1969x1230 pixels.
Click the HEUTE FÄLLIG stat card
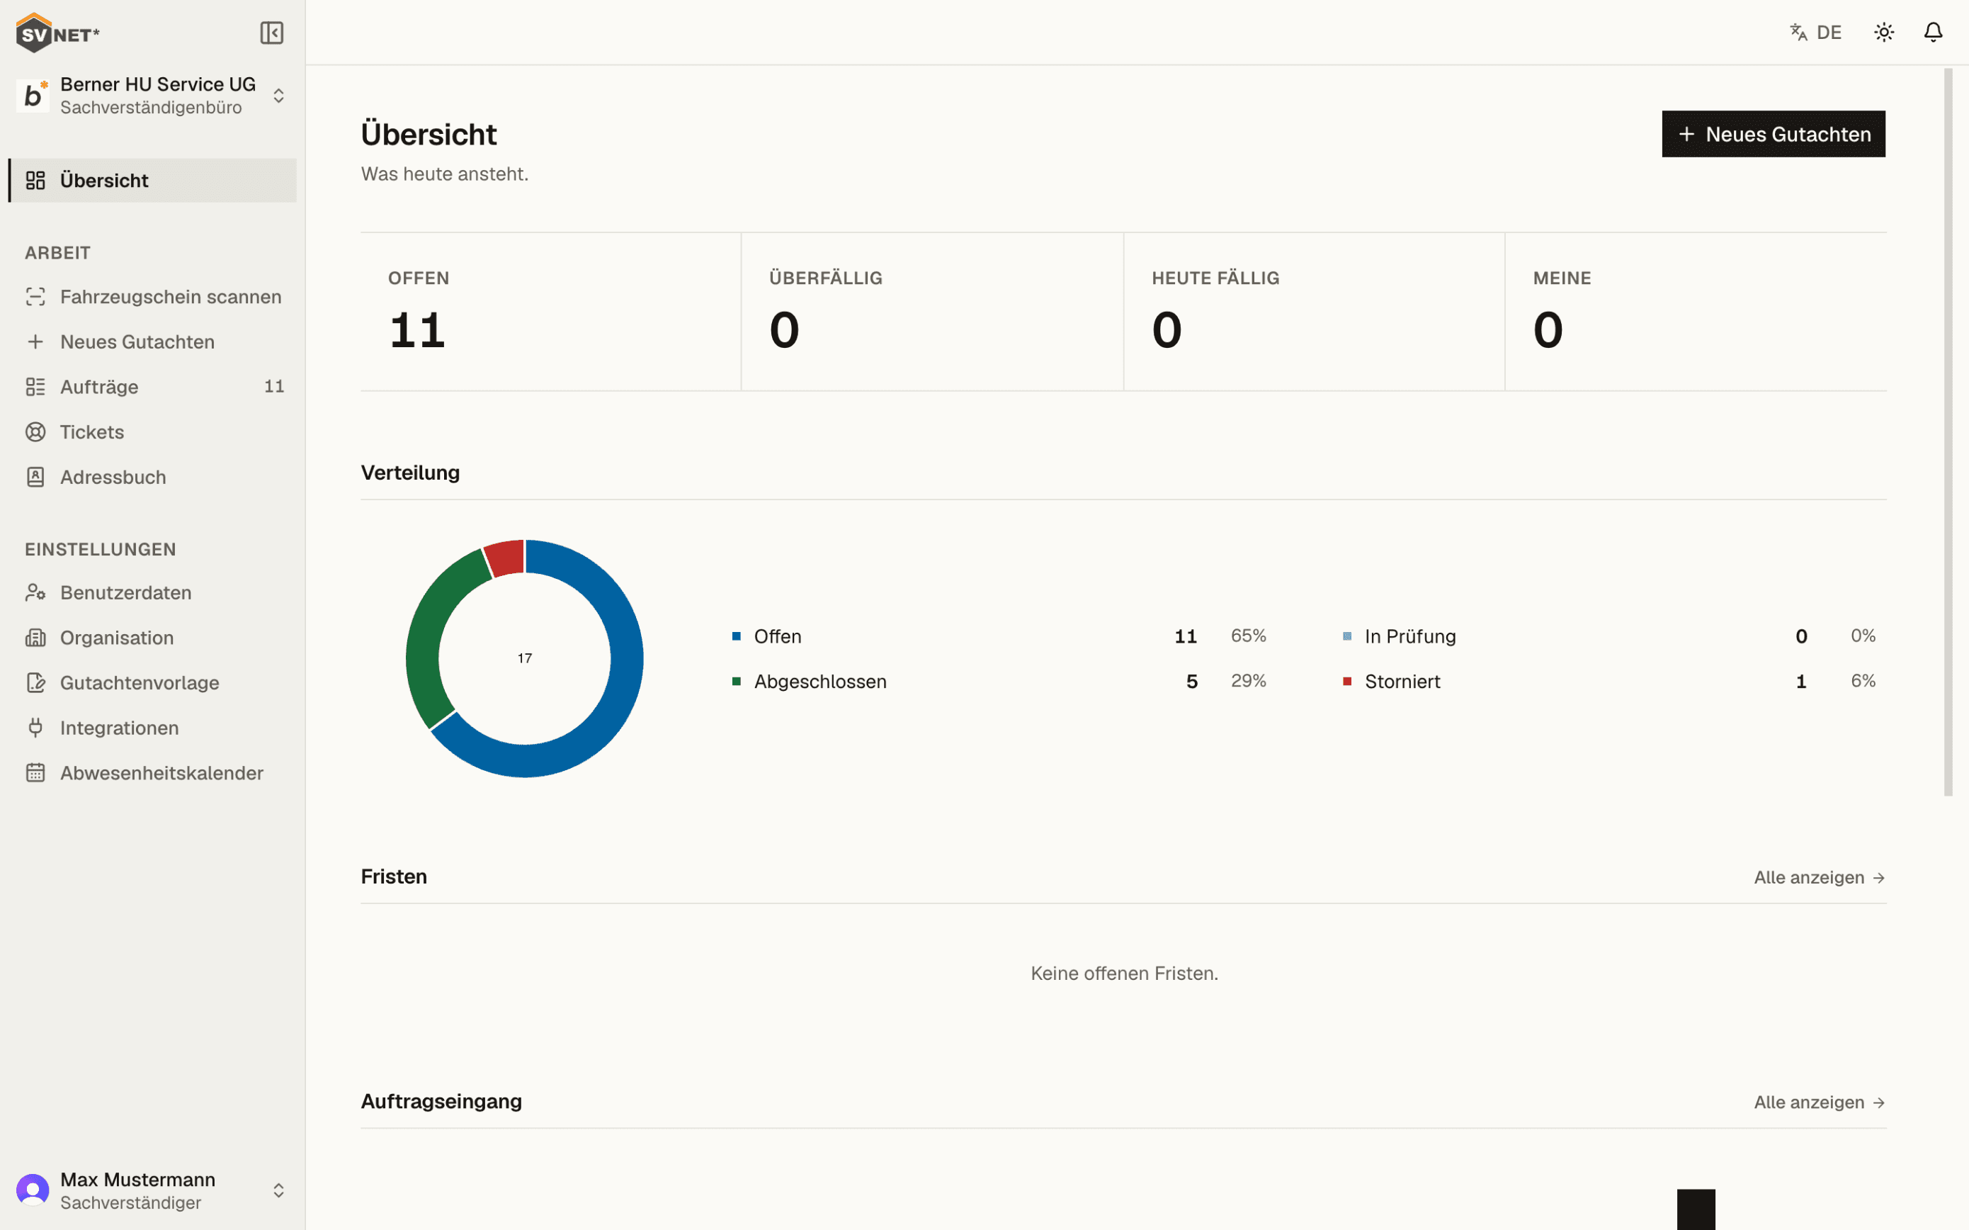[1314, 312]
